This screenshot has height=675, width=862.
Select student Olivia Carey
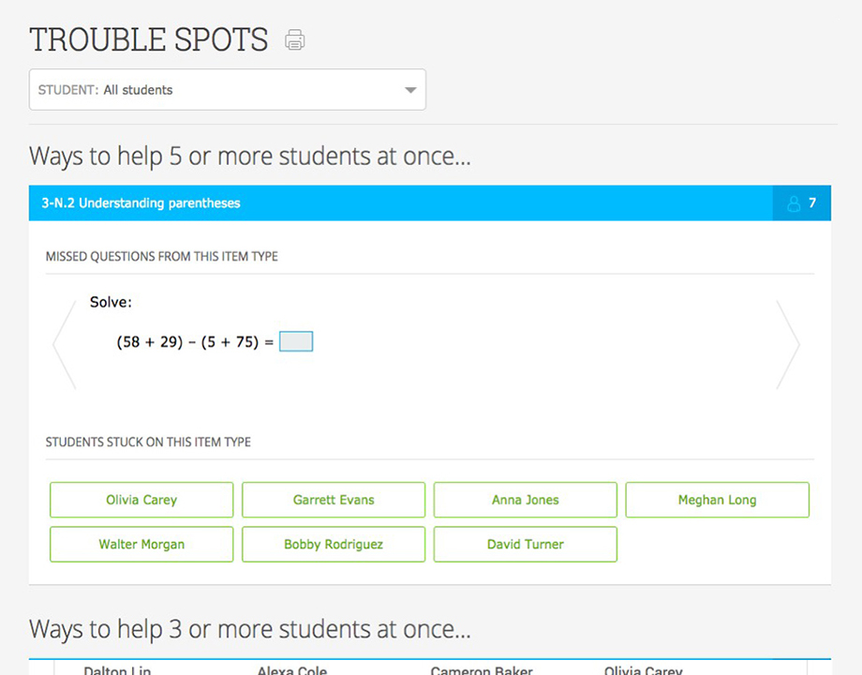click(141, 500)
